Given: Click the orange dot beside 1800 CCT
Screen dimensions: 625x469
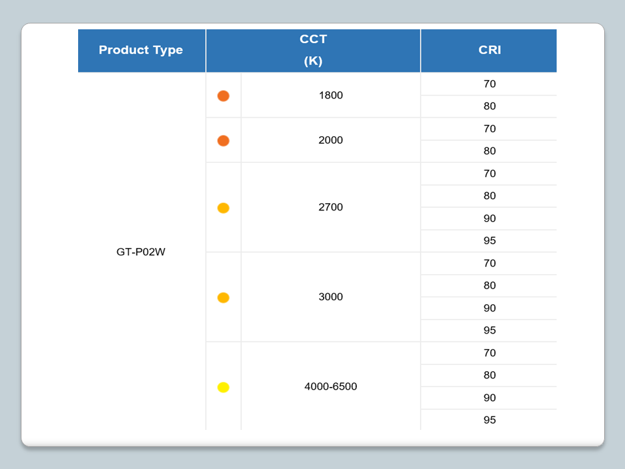Looking at the screenshot, I should coord(223,96).
